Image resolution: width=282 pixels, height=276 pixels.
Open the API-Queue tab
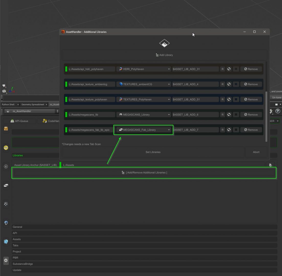[19, 121]
